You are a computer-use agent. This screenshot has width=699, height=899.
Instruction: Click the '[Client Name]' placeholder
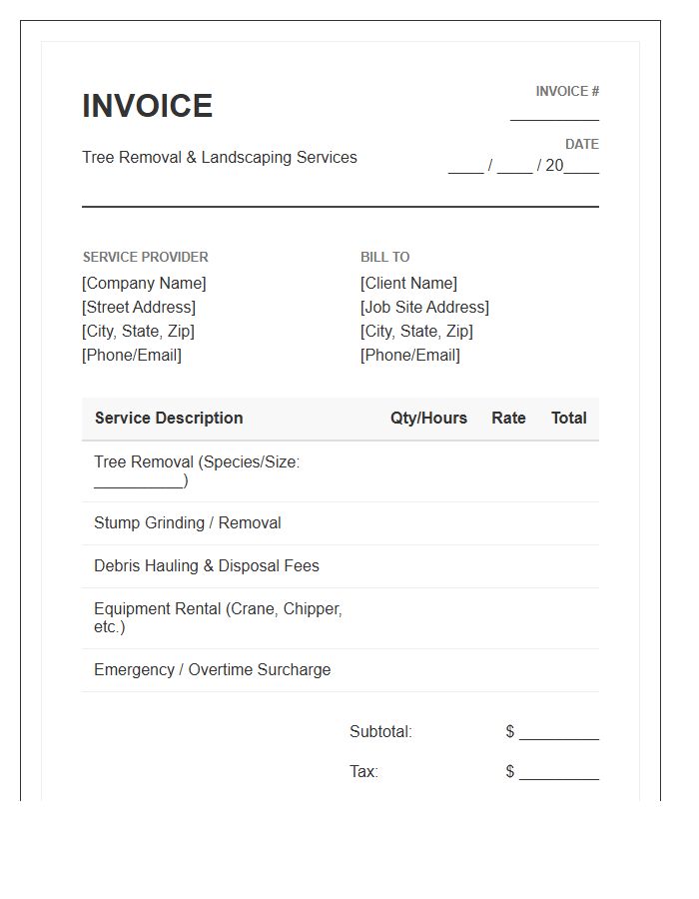click(x=408, y=284)
